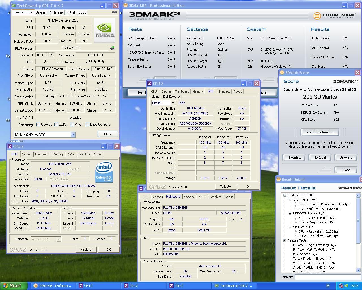
Task: Click the Futuremark Corporation logo
Action: pos(334,16)
